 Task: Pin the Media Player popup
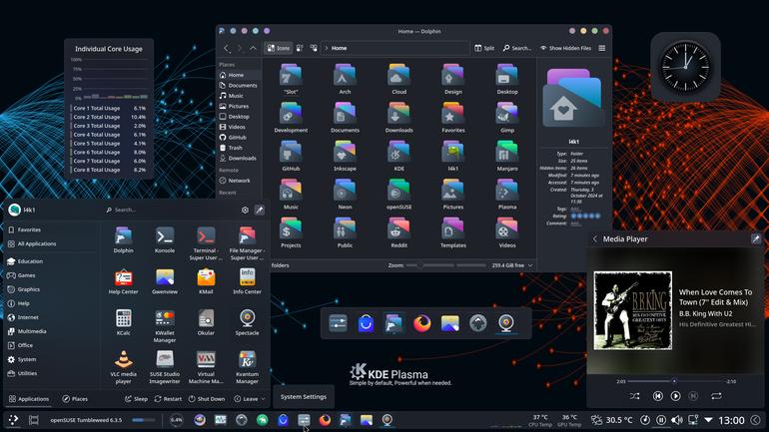click(x=756, y=238)
